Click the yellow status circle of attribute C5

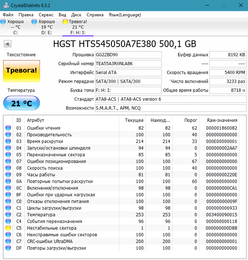(8, 228)
